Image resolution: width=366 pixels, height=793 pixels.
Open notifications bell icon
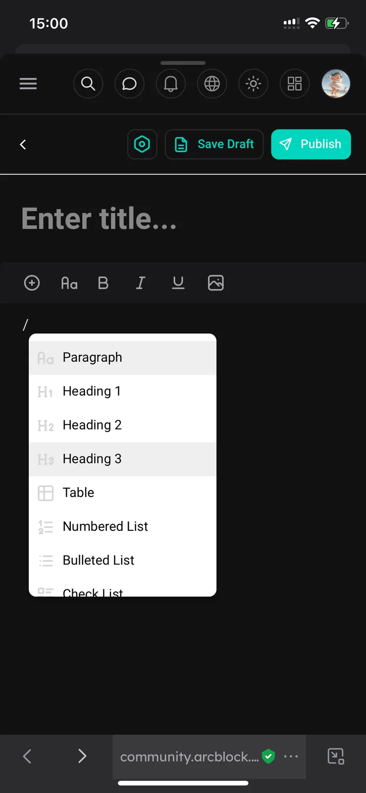[171, 84]
